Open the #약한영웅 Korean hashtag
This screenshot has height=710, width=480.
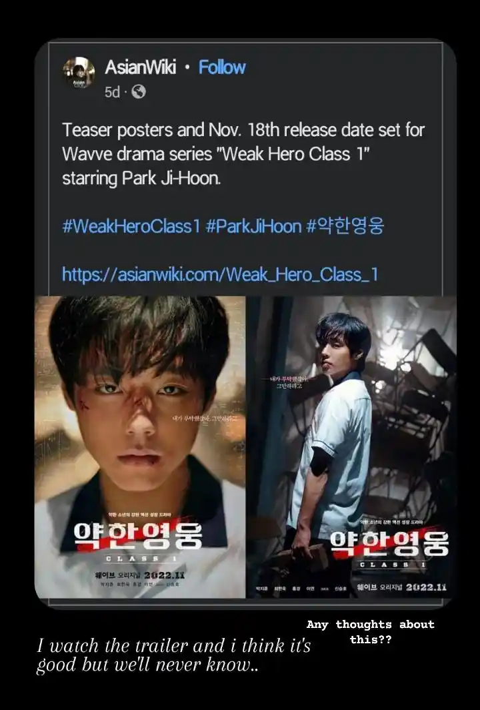pos(345,226)
